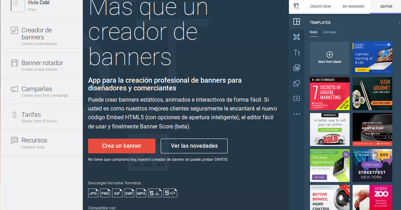Click CREATE NEW in the top bar
The image size is (401, 210).
320,6
